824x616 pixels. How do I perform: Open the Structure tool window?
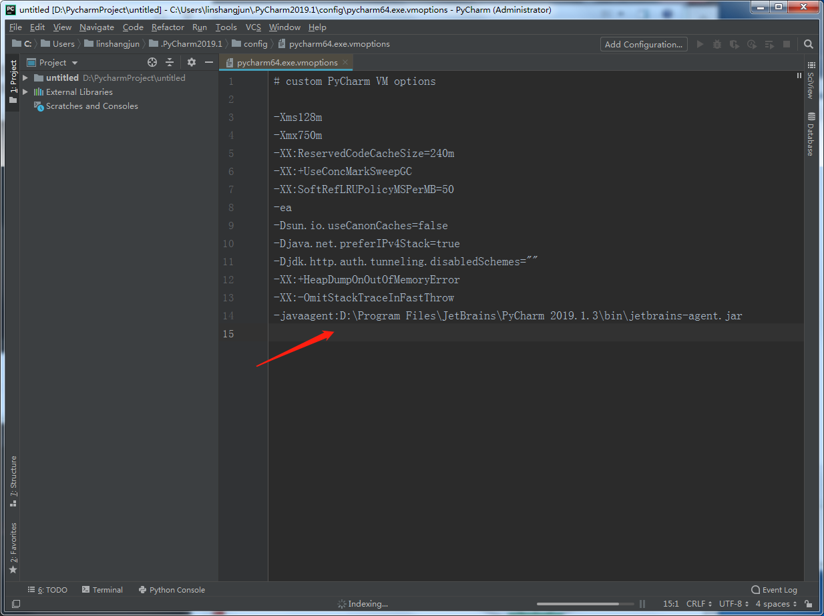pos(13,481)
